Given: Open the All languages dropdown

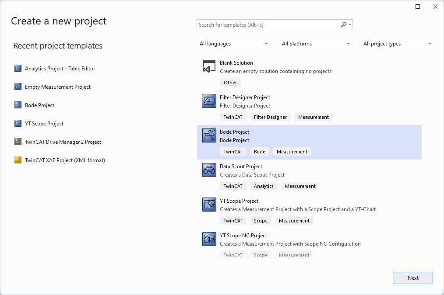Looking at the screenshot, I should click(x=233, y=44).
